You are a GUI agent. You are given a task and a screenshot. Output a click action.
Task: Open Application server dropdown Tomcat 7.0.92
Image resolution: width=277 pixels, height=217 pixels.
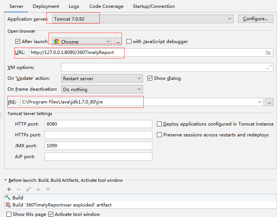coord(143,19)
